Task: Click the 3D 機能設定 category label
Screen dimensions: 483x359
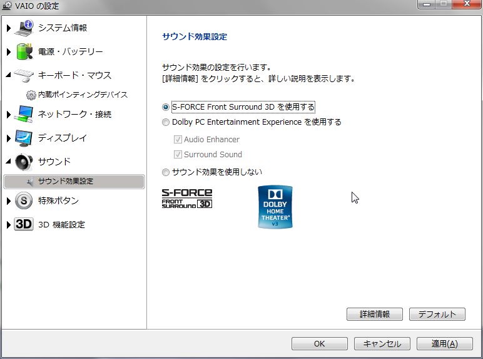Action: tap(61, 224)
